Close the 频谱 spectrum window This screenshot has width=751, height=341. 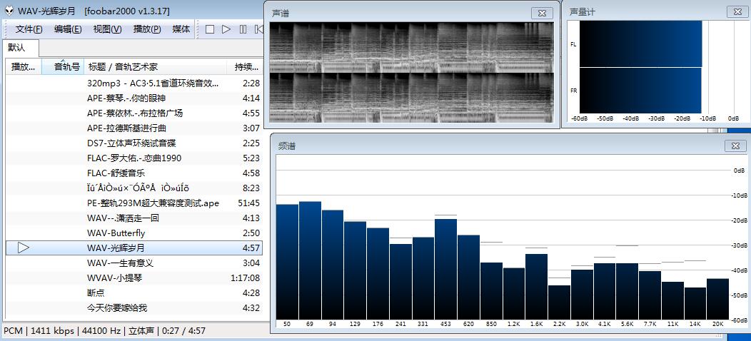(x=735, y=146)
